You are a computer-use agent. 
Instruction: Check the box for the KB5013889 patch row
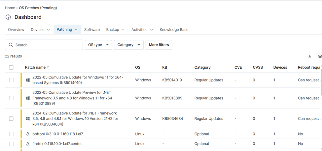(11, 98)
